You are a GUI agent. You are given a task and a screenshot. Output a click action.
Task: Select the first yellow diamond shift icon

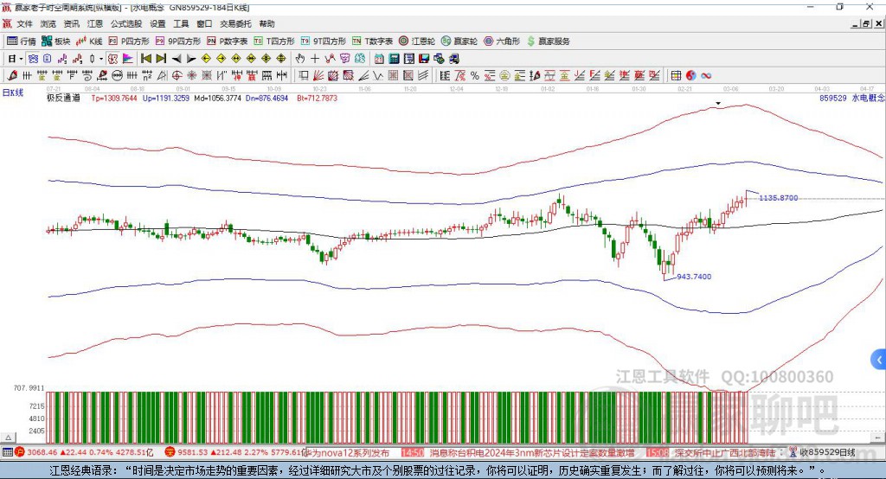[x=206, y=59]
